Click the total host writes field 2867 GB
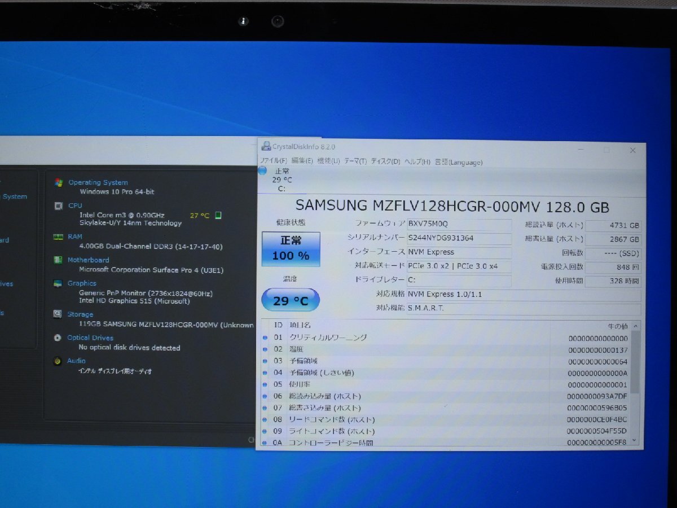Image resolution: width=677 pixels, height=508 pixels. tap(614, 239)
